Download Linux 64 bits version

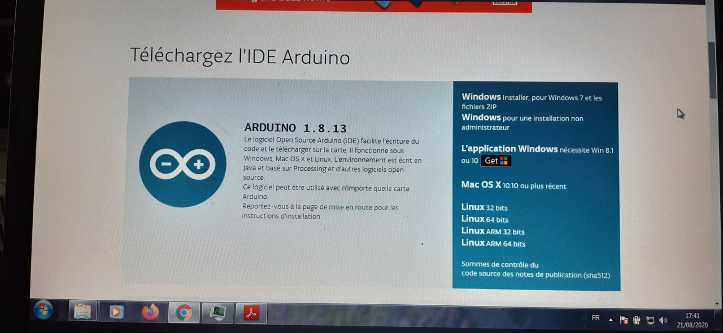click(x=485, y=219)
